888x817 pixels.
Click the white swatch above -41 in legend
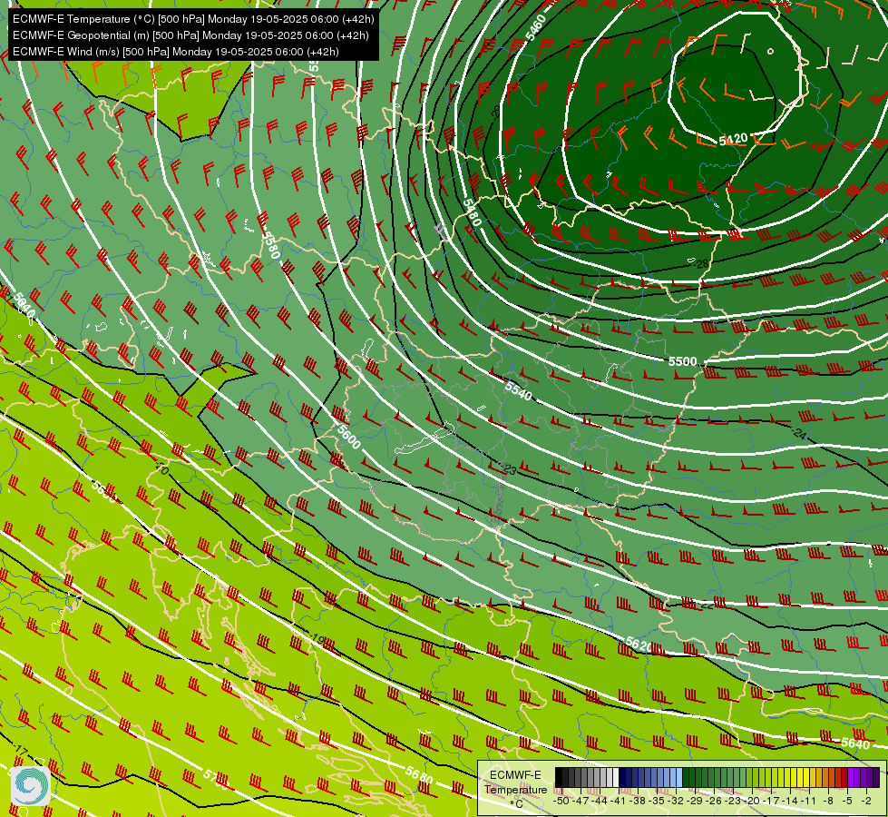[616, 777]
